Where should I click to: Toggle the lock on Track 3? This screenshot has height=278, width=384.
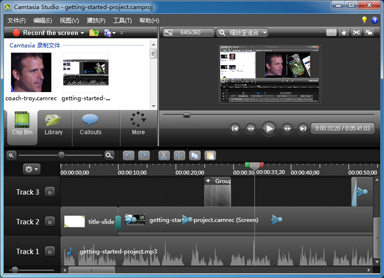50,192
